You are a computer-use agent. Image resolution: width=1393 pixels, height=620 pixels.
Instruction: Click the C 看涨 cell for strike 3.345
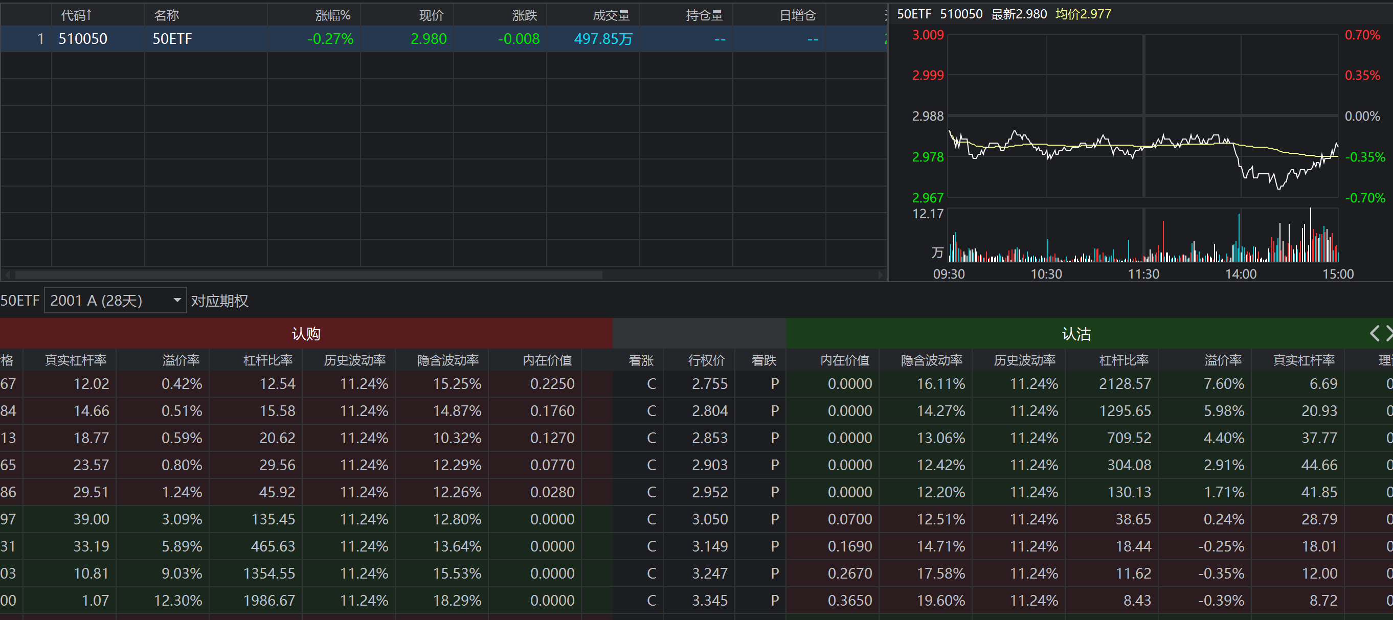click(x=651, y=600)
